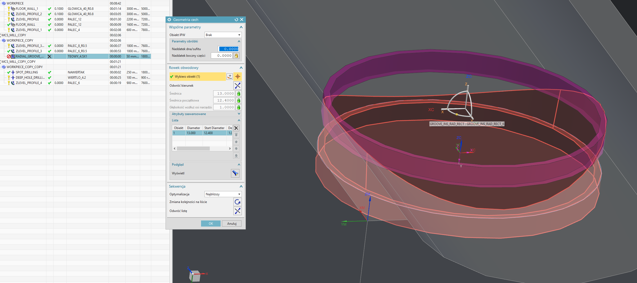This screenshot has height=283, width=637.
Task: Click the crosshair point-selection icon
Action: pyautogui.click(x=238, y=77)
